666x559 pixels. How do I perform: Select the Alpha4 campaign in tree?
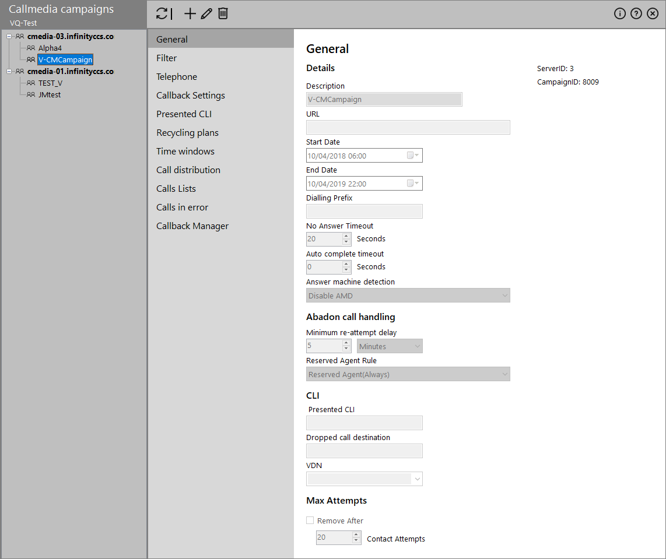[x=50, y=48]
